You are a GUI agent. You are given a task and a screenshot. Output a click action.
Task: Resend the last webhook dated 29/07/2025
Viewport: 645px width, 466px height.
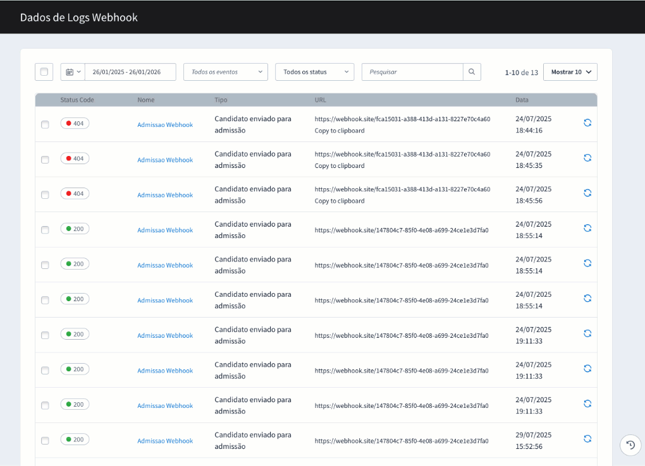(587, 438)
